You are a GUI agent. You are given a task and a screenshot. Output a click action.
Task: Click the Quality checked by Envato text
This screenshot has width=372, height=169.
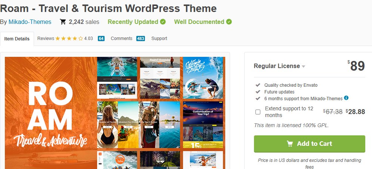click(291, 85)
